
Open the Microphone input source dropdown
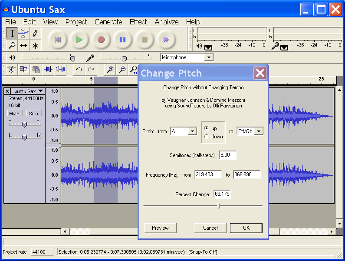point(209,57)
